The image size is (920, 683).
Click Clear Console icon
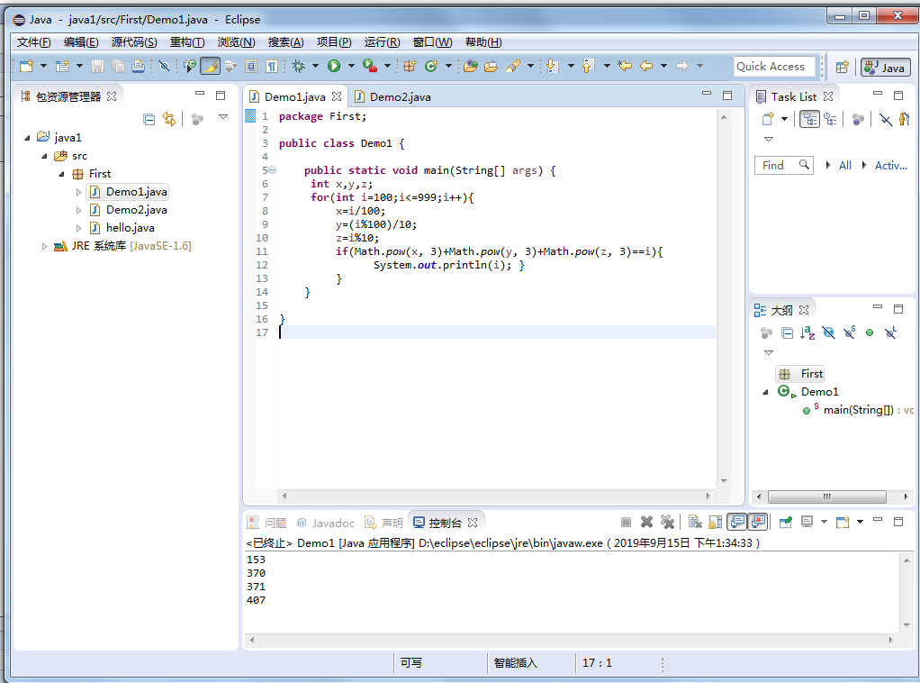695,522
